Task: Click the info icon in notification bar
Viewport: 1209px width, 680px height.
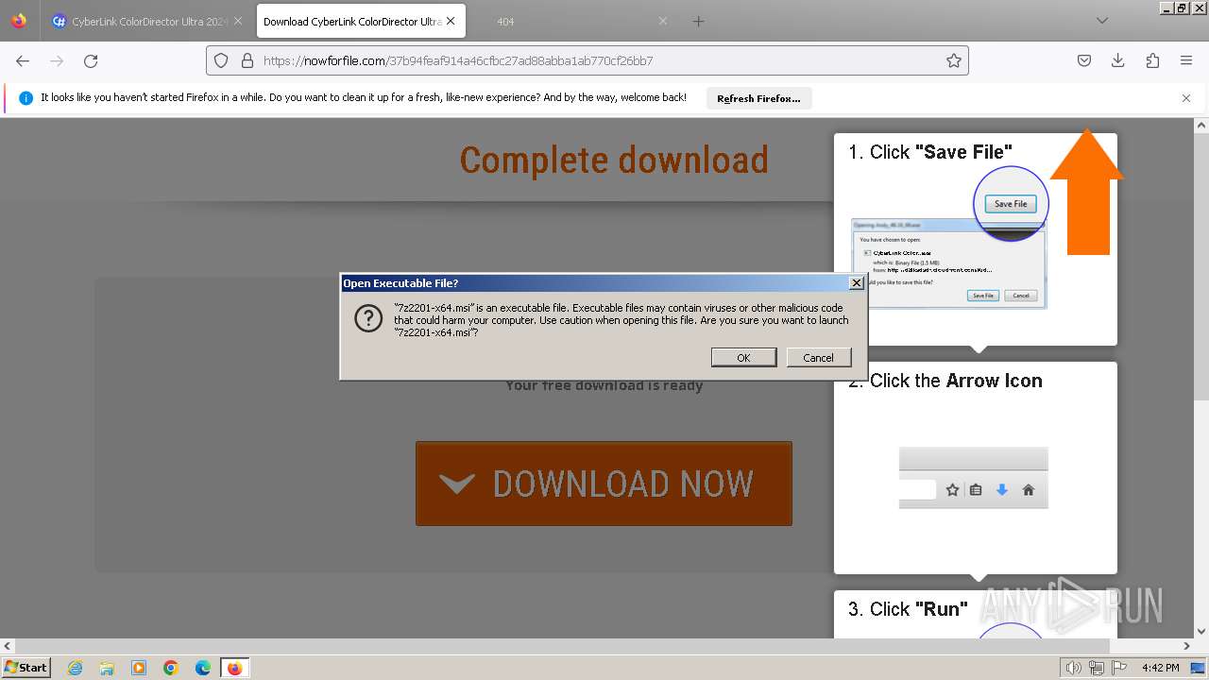Action: [26, 98]
